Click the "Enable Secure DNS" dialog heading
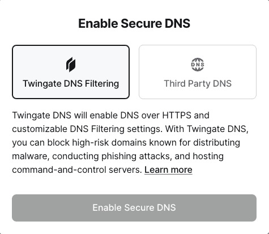The image size is (269, 234). (x=134, y=23)
